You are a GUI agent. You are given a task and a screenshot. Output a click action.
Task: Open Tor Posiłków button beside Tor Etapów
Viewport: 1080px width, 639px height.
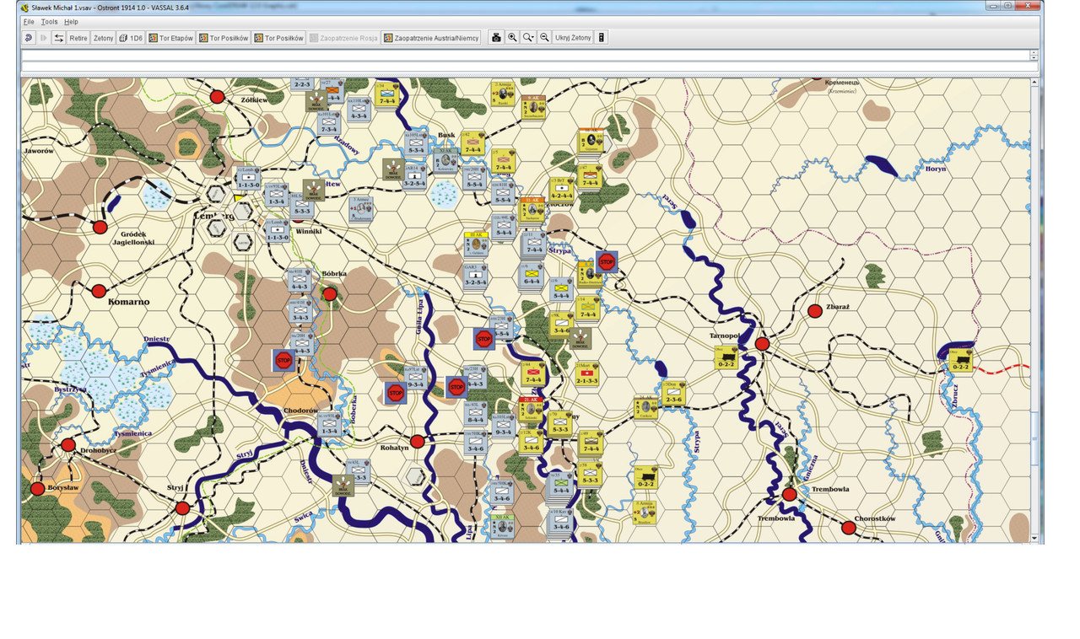(224, 38)
